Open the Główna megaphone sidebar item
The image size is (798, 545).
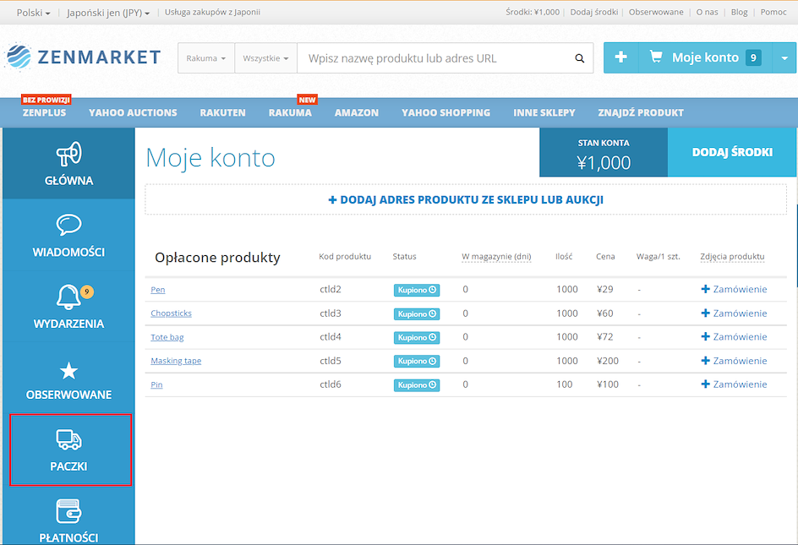(68, 163)
